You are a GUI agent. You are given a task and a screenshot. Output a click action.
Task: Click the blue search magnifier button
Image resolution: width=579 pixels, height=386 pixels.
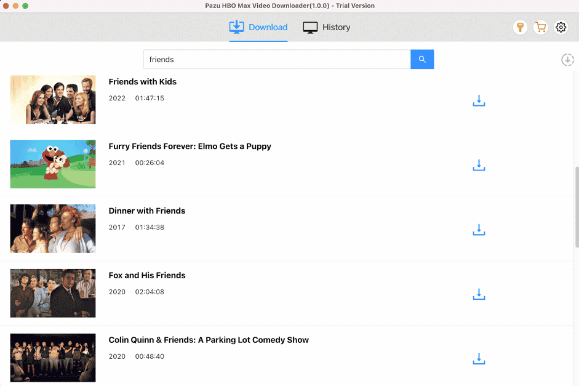click(422, 59)
